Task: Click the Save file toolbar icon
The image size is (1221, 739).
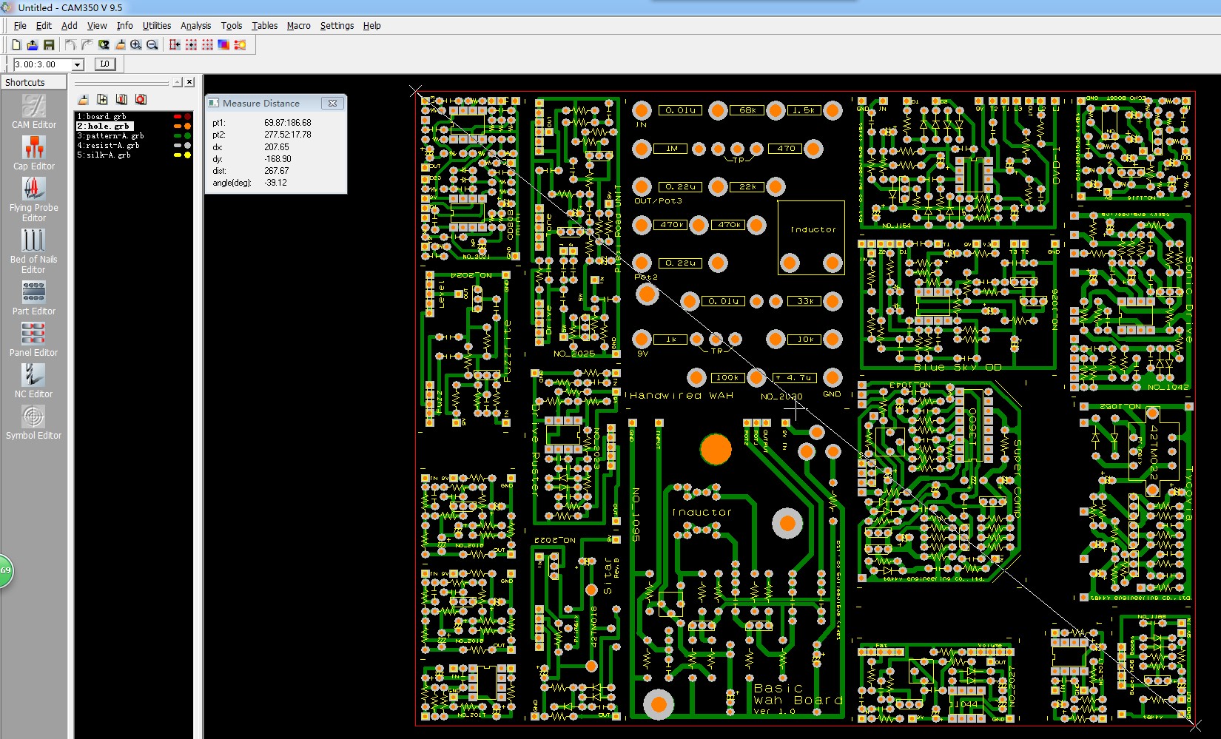Action: click(49, 45)
